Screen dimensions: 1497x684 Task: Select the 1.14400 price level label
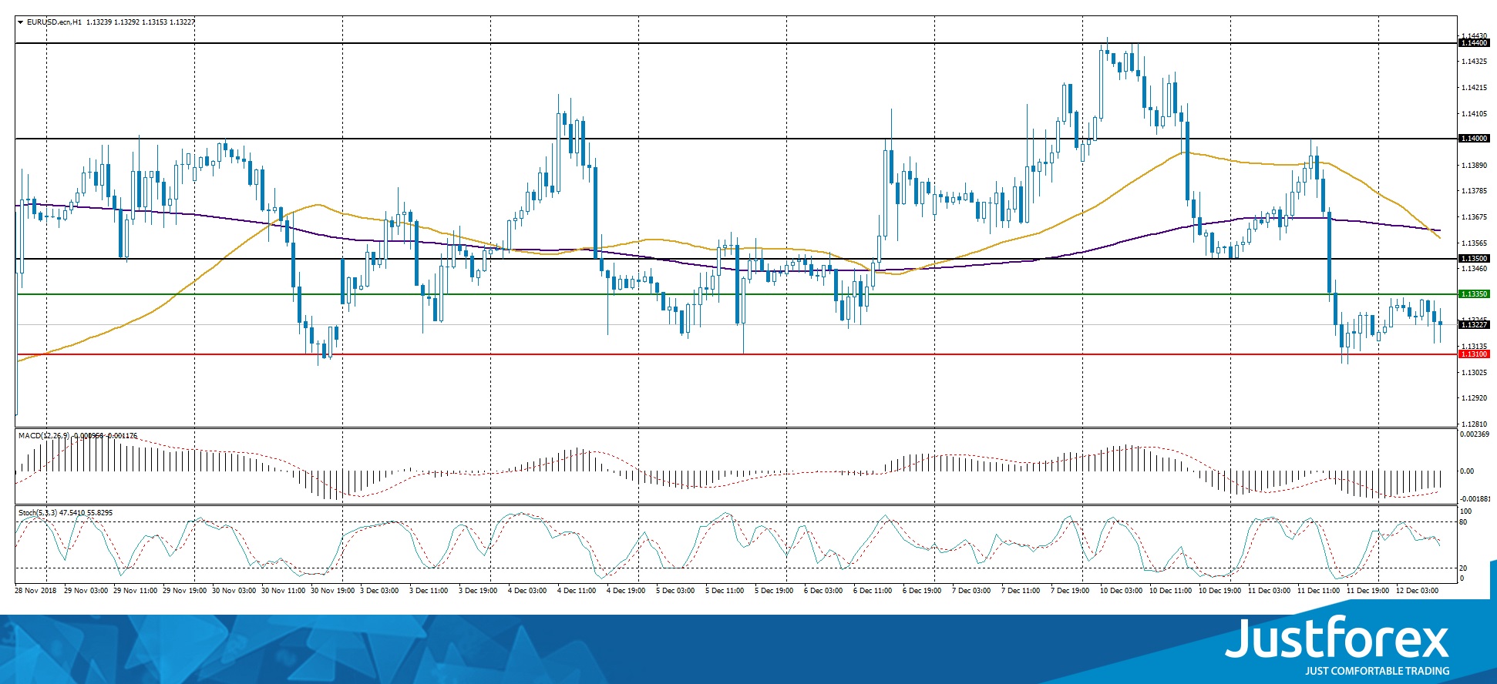click(x=1474, y=43)
